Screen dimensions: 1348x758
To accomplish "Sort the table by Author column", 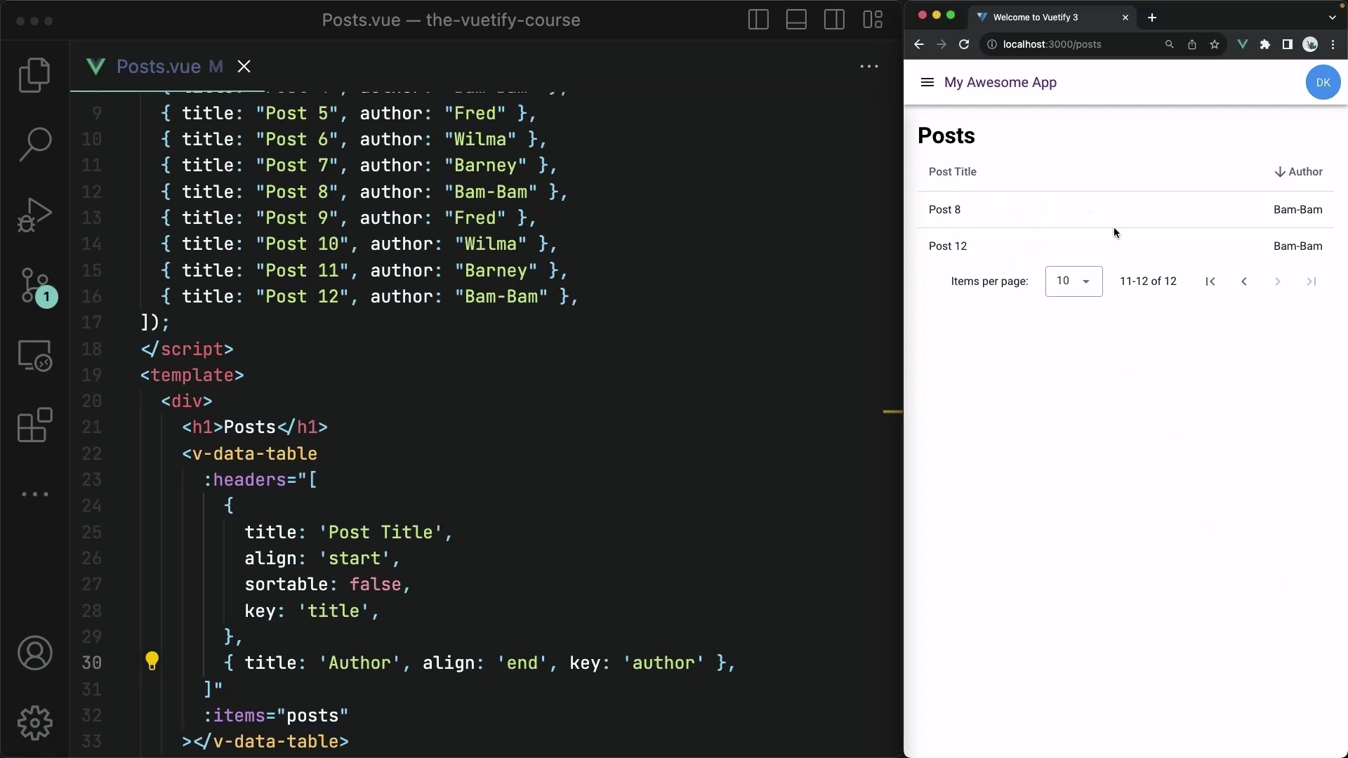I will [x=1299, y=172].
